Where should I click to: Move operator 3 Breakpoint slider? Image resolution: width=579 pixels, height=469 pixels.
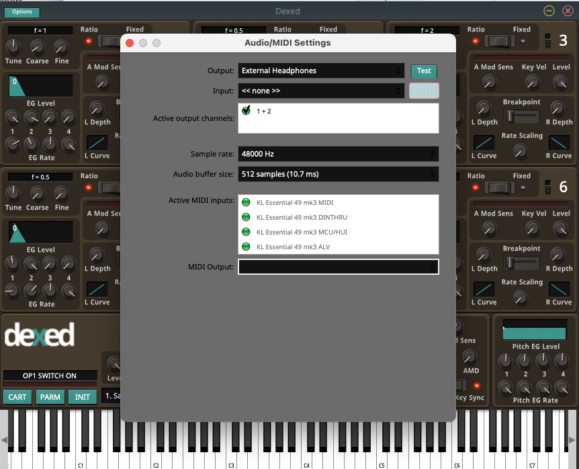(521, 116)
